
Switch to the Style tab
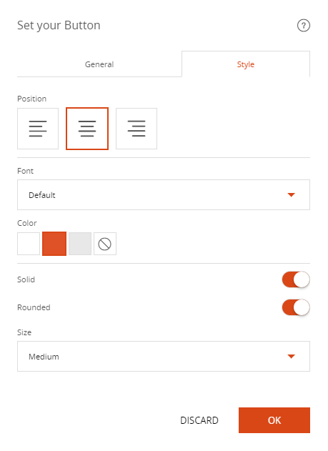[x=246, y=64]
